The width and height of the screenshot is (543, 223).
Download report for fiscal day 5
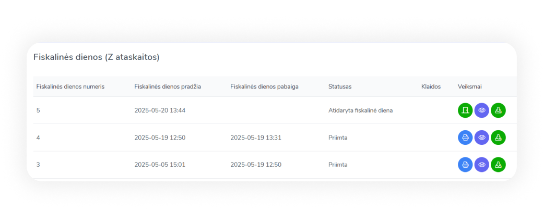coord(499,110)
